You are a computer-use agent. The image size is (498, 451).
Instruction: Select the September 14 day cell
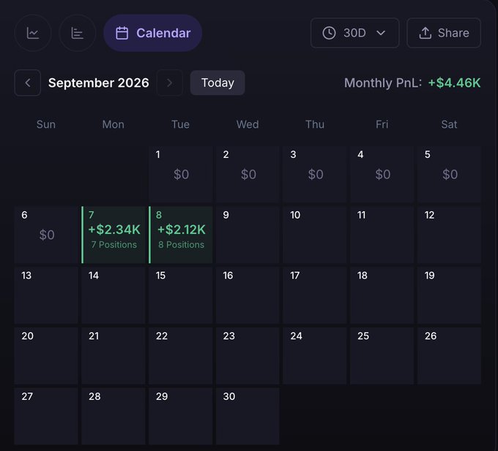114,295
